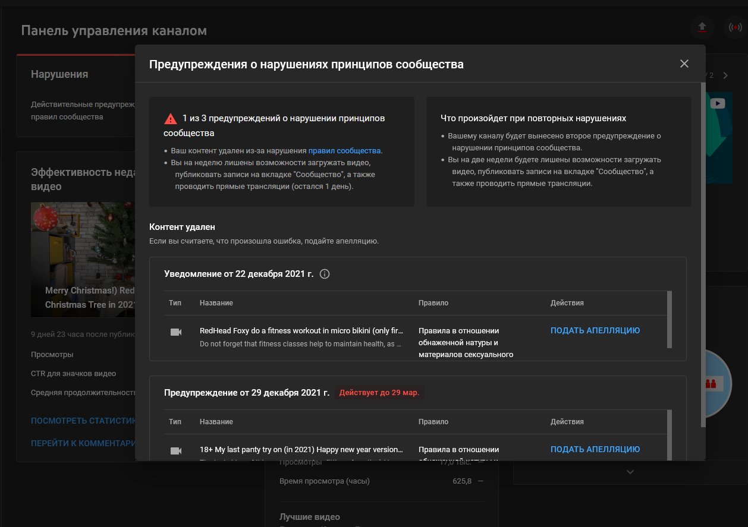748x527 pixels.
Task: Click the 18+ My last panty try on title
Action: point(301,450)
